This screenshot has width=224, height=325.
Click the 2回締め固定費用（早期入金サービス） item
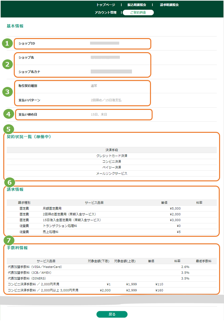(x=69, y=214)
